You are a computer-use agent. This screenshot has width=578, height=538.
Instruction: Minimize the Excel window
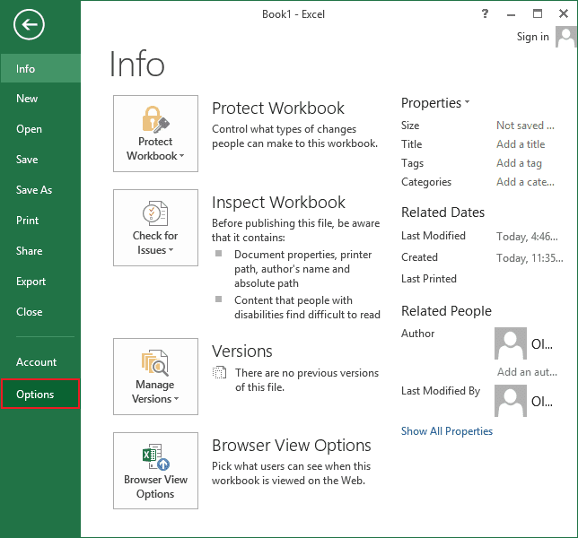point(511,14)
